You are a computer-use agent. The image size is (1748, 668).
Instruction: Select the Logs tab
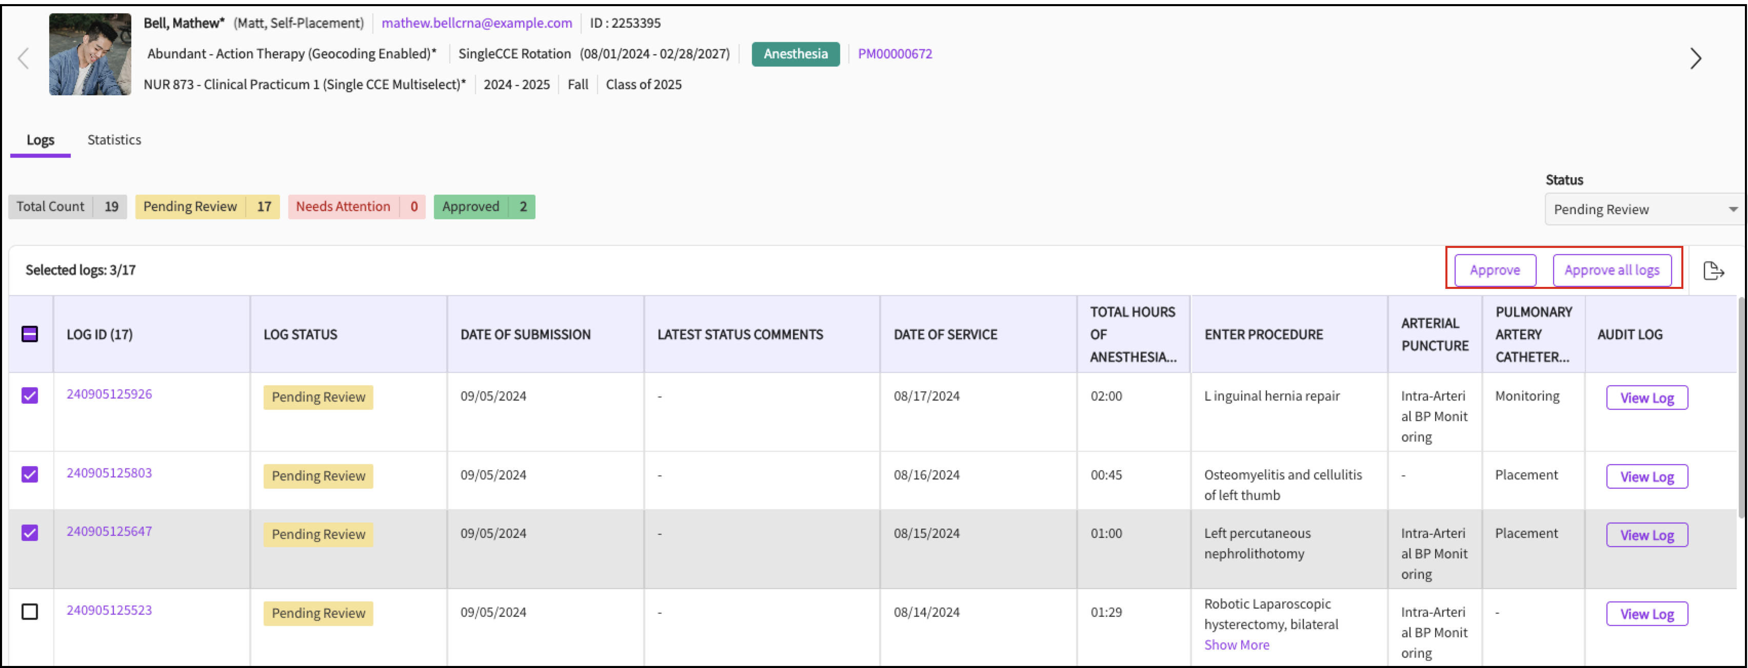click(40, 139)
